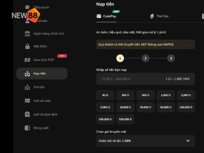Click the deposit amount input field
204x153 pixels.
tap(146, 79)
